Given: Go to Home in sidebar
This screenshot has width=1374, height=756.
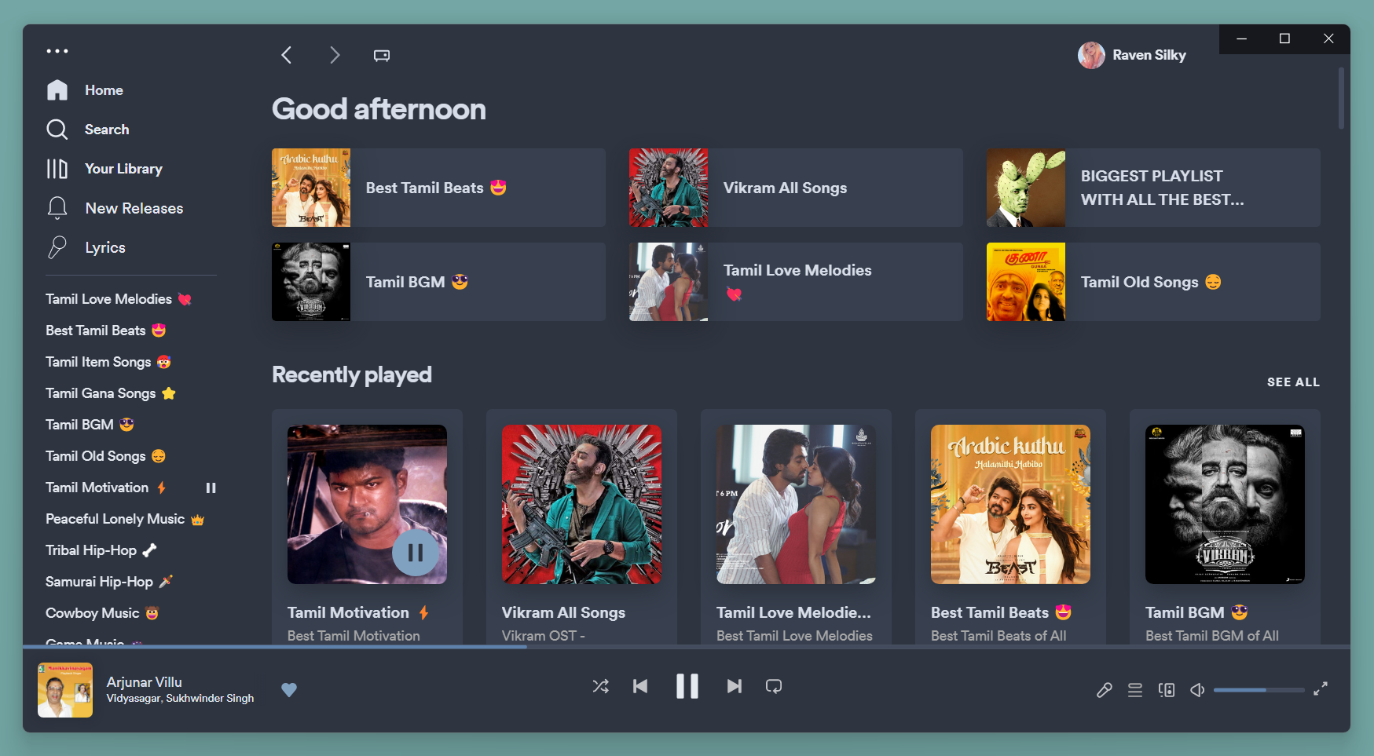Looking at the screenshot, I should pos(104,90).
